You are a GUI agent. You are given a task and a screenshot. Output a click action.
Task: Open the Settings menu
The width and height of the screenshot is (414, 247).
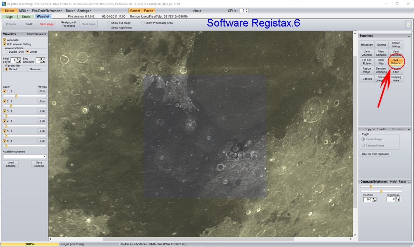[84, 11]
